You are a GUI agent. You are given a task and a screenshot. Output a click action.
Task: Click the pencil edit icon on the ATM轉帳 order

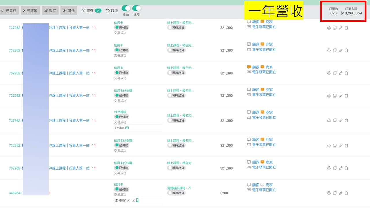341,121
